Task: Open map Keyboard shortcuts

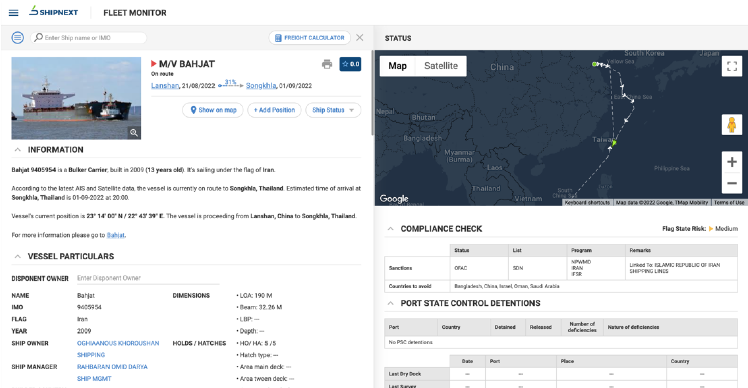Action: [x=587, y=202]
